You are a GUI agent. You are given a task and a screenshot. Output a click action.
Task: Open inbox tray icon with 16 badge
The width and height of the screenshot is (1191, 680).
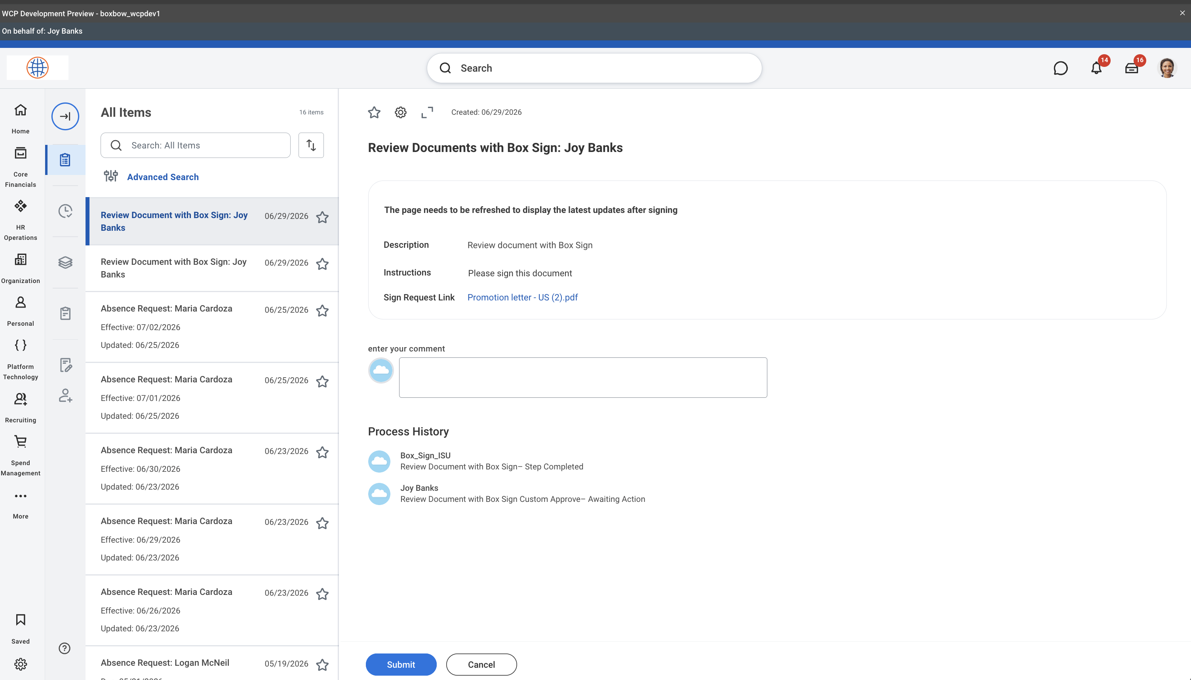pos(1132,68)
